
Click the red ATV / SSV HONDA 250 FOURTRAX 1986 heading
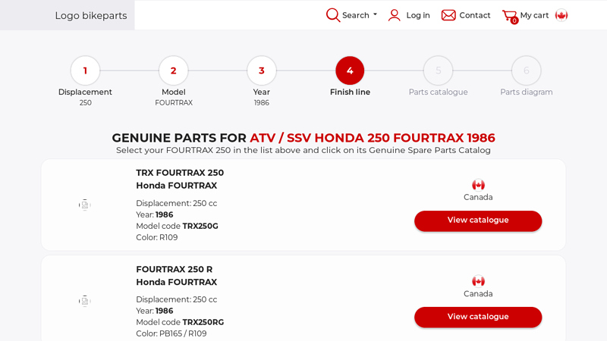coord(373,138)
